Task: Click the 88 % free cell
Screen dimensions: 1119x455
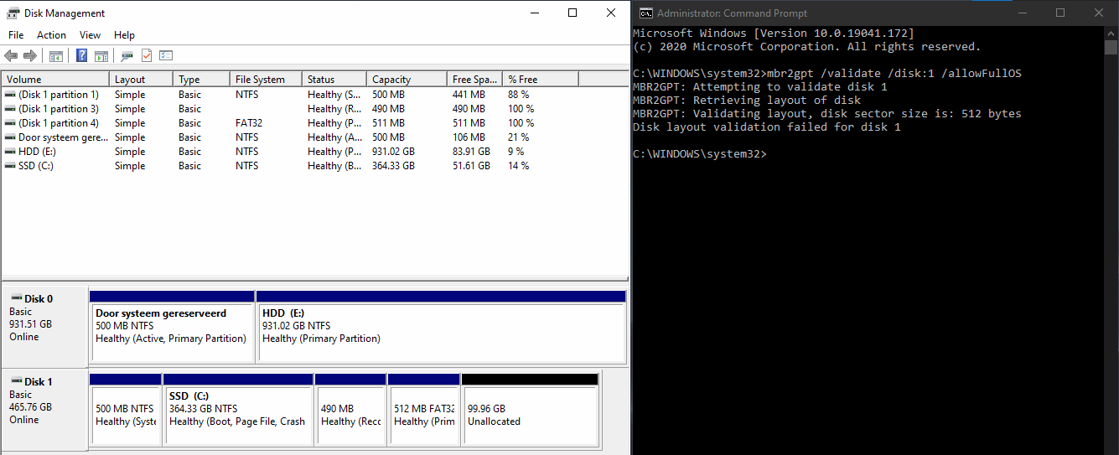Action: pyautogui.click(x=519, y=95)
